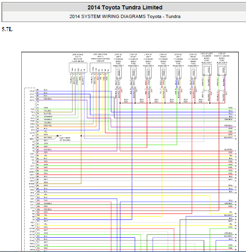This screenshot has height=252, width=246.
Task: Click the Fuel Injector 5 symbol
Action: (178, 73)
